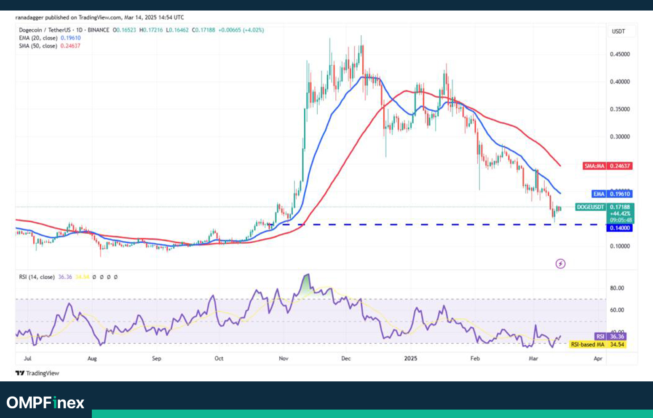
Task: Click the purple RSI 36.36 label
Action: click(x=610, y=336)
